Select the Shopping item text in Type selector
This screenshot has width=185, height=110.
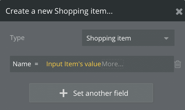[x=109, y=38]
